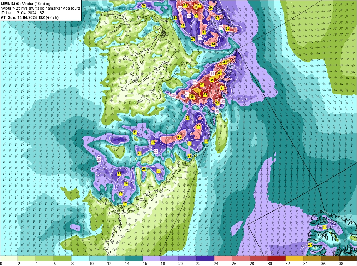
Task: Select the gold 32–34 legend swatch
Action: [295, 259]
